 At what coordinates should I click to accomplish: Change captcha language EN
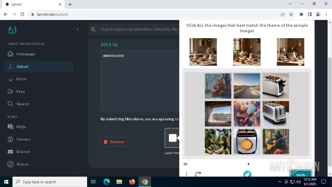185,164
